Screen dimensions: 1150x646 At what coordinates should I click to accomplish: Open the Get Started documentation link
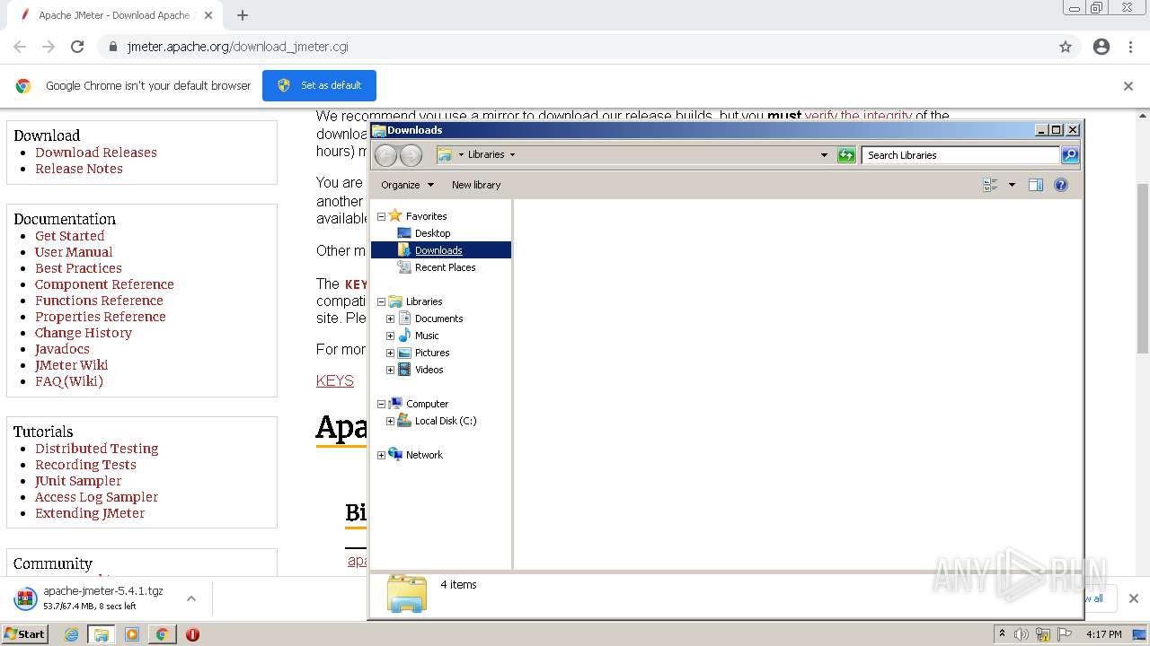pyautogui.click(x=70, y=236)
